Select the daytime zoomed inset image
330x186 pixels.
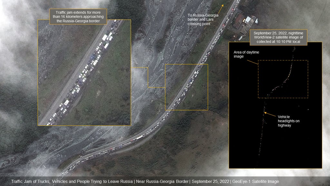(84, 73)
